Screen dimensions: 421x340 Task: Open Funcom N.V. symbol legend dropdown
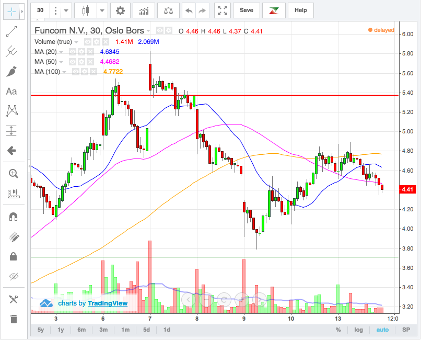148,31
